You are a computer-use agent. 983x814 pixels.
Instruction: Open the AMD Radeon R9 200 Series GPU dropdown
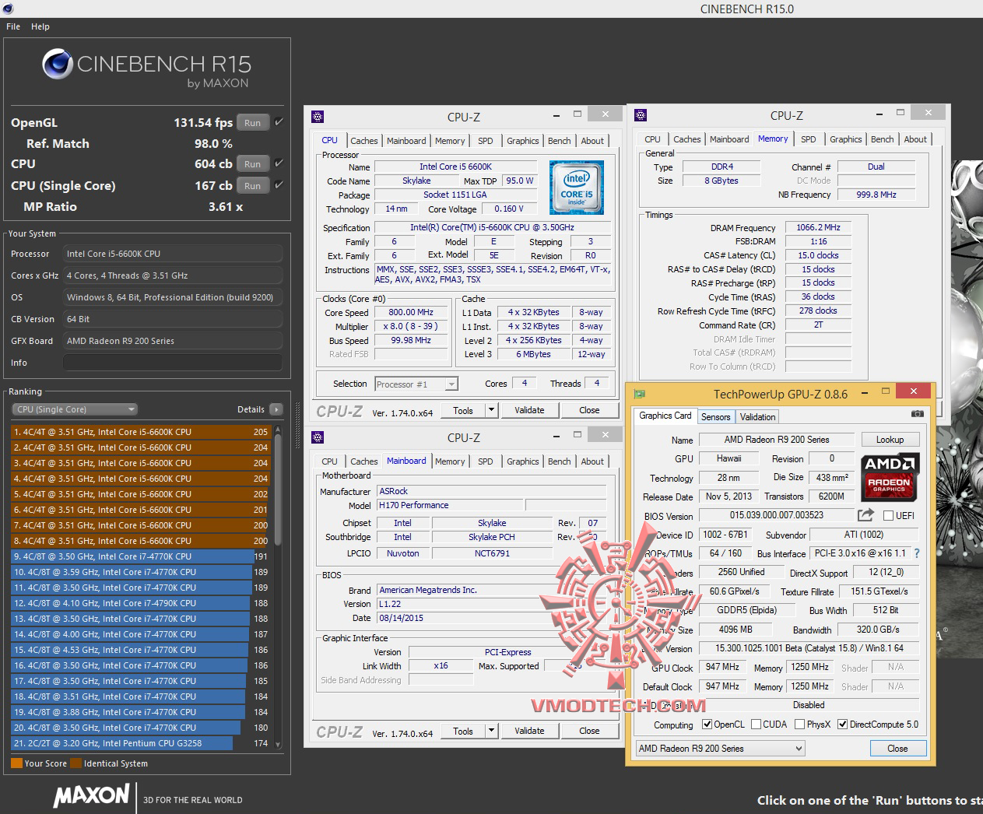point(720,749)
